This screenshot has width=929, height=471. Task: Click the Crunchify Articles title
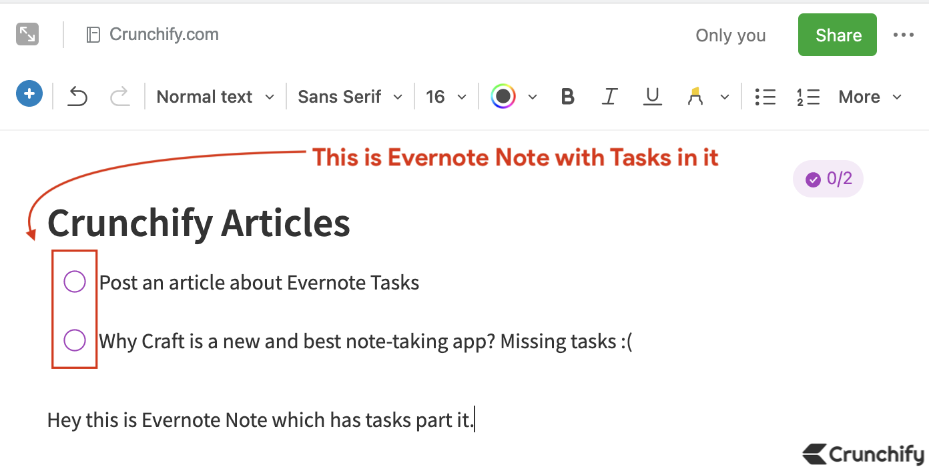[199, 223]
